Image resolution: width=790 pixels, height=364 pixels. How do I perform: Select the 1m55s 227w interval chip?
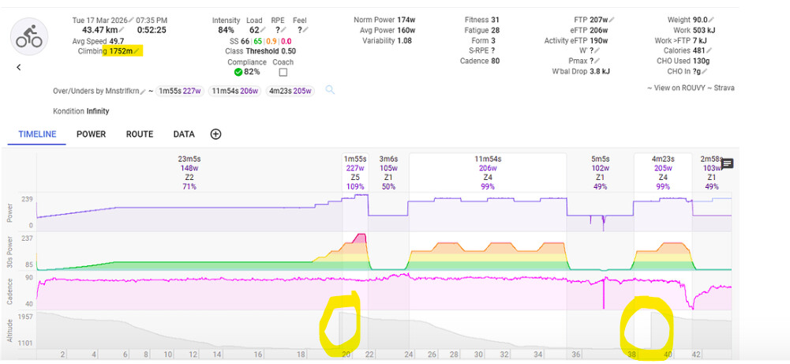(x=180, y=90)
